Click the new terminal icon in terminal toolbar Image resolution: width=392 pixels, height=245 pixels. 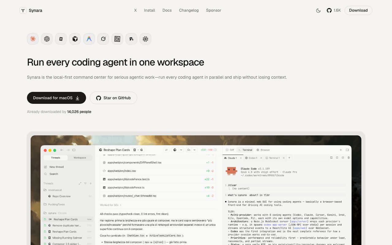331,158
